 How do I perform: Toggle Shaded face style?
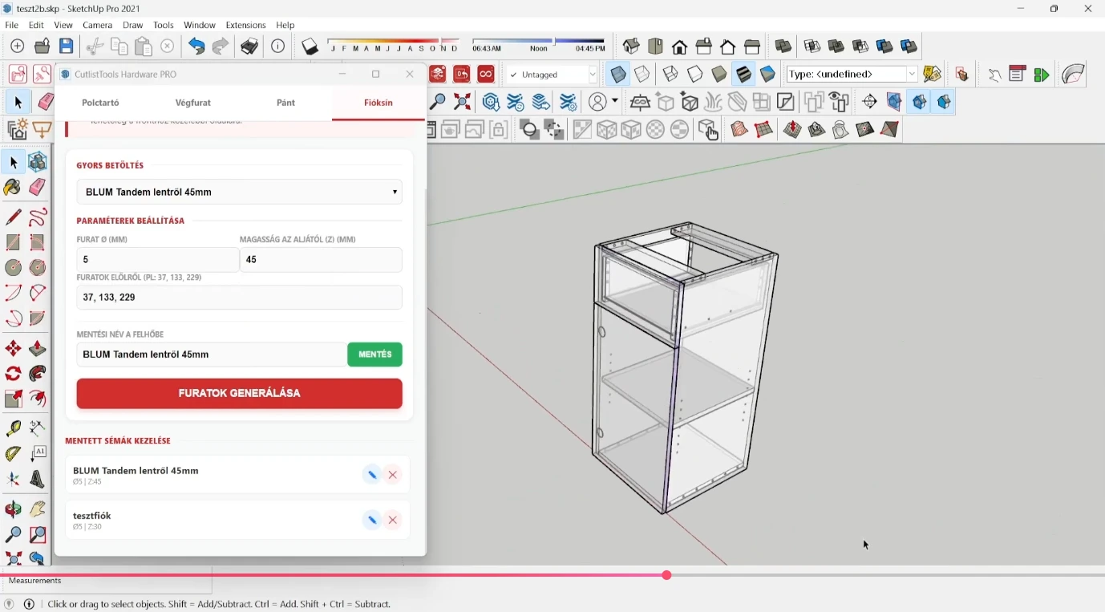coord(719,74)
